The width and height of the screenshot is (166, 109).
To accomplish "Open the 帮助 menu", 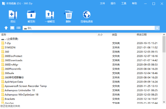I will tap(134, 4).
